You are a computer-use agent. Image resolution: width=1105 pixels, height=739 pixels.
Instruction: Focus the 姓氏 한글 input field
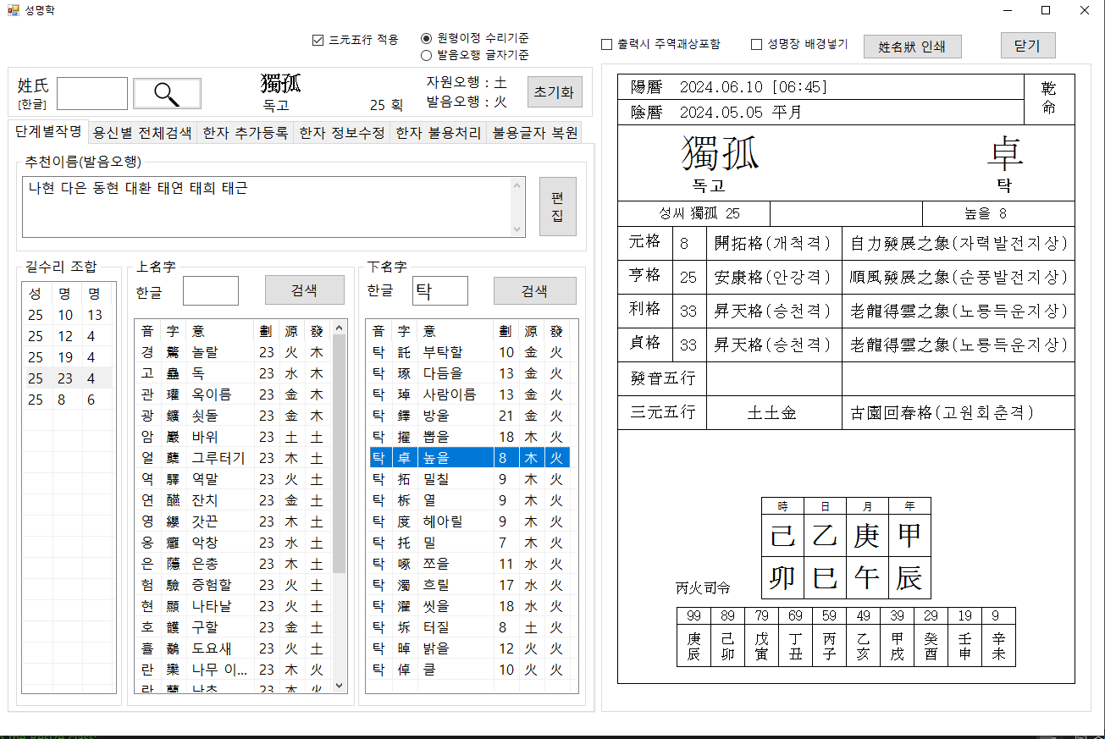pos(92,93)
